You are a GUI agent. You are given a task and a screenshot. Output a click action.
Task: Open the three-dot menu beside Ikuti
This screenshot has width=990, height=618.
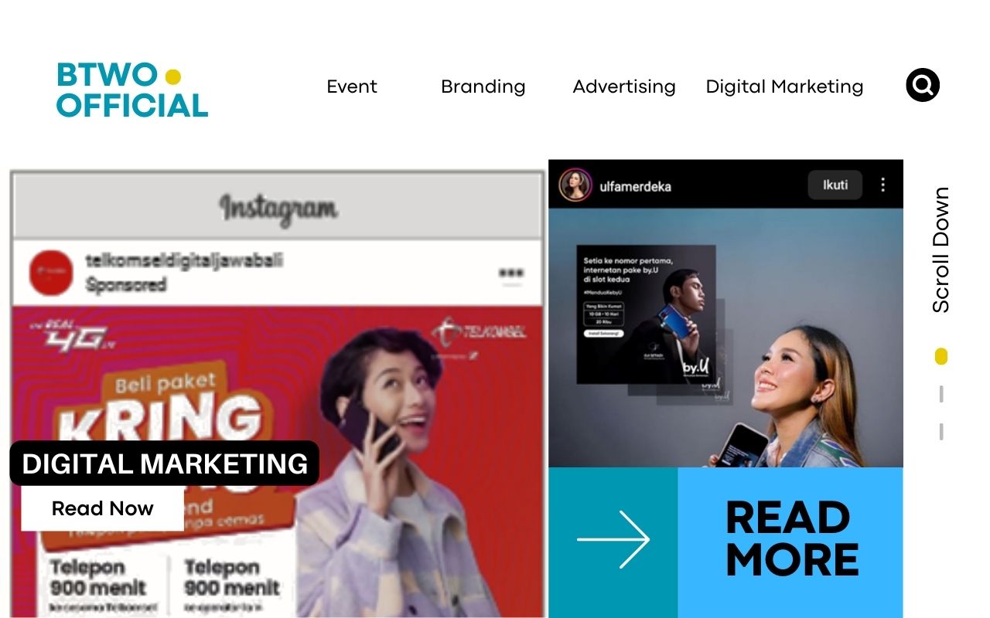(882, 185)
